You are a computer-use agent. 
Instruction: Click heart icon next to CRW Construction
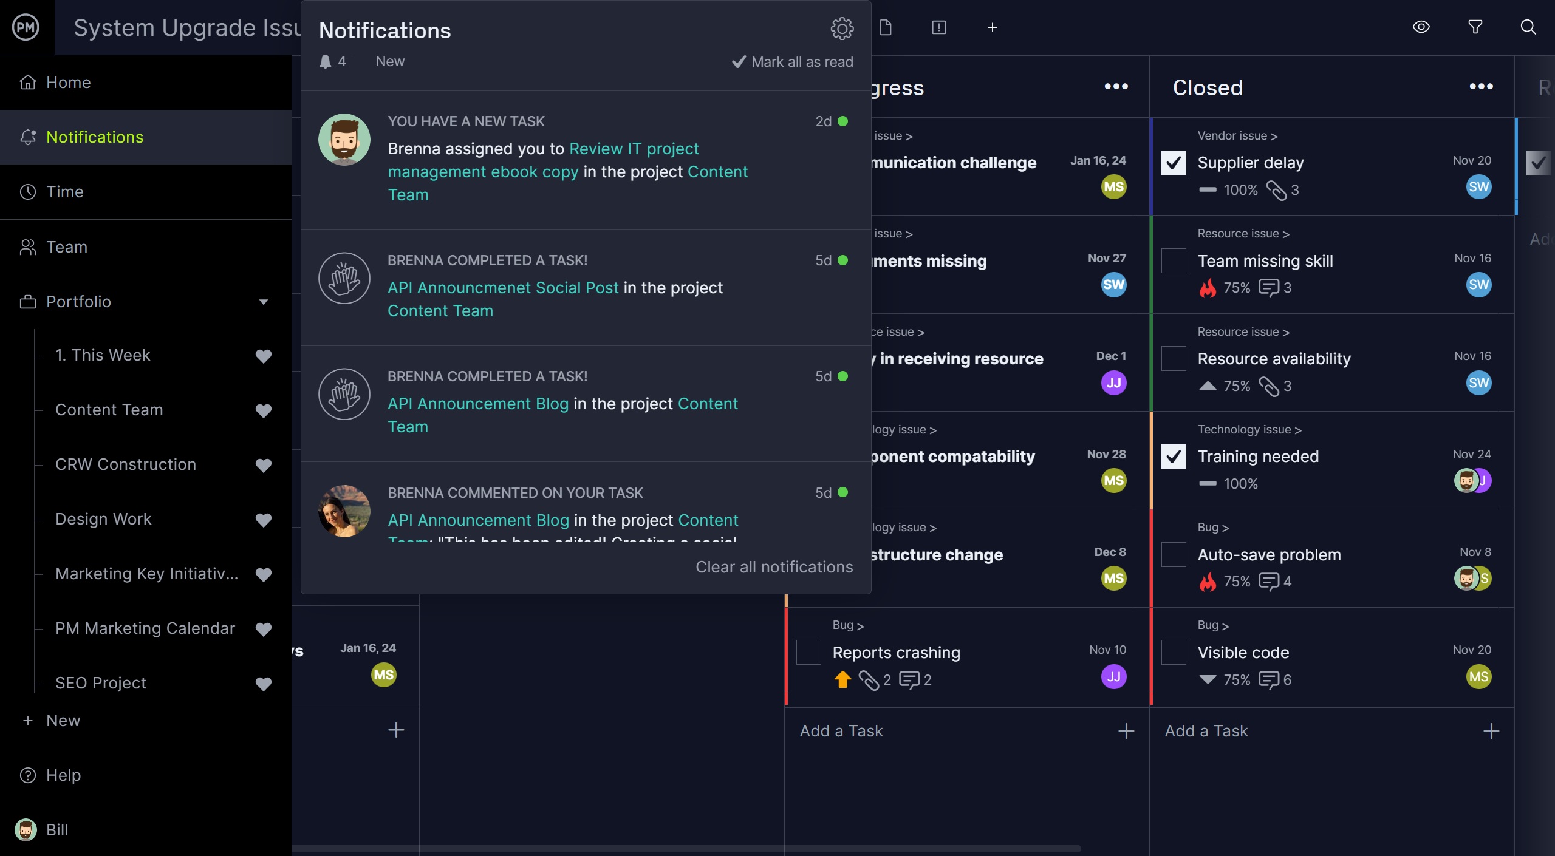pos(263,465)
